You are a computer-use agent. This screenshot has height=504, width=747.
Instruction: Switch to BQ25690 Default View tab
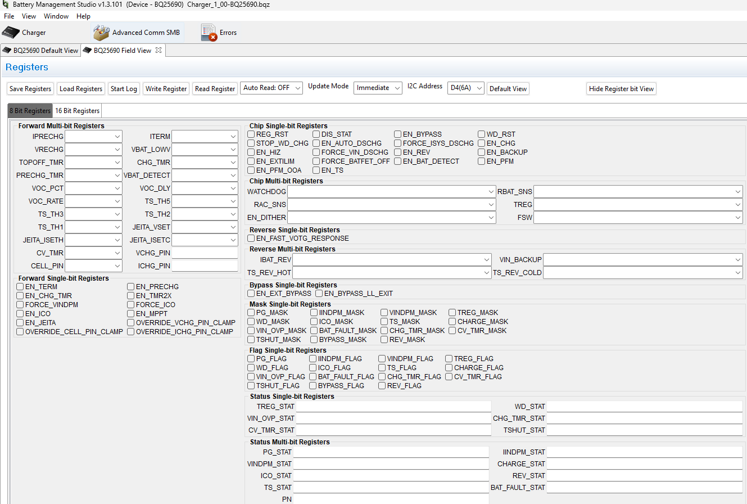(x=40, y=51)
